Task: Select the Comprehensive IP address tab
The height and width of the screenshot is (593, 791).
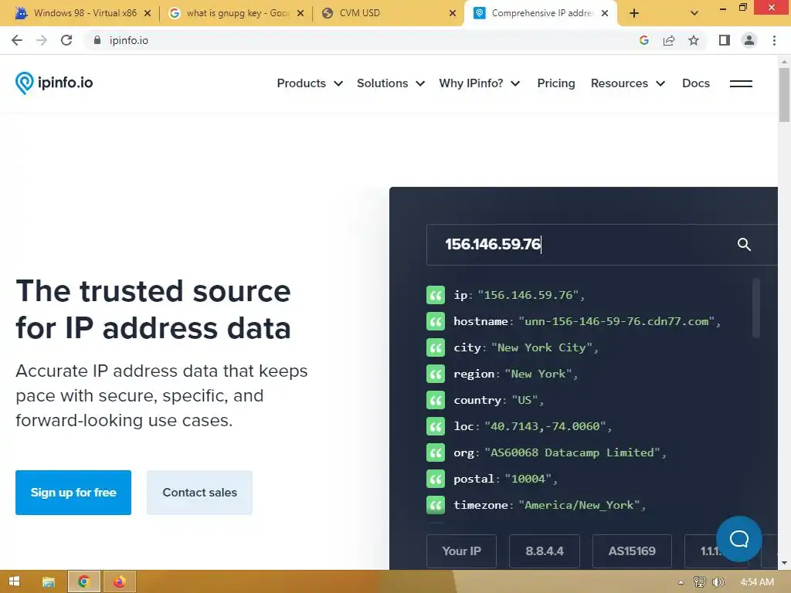Action: tap(538, 13)
